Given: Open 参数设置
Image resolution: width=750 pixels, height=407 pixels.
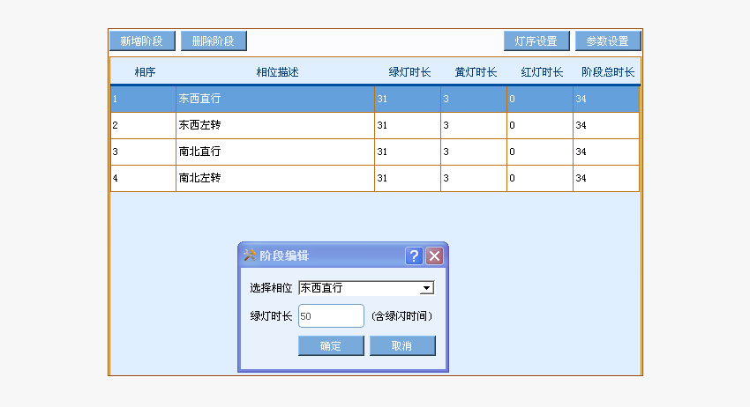Looking at the screenshot, I should coord(607,41).
